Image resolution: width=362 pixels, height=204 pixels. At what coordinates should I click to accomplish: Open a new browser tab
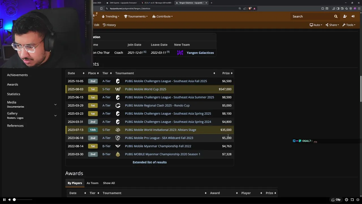211,3
